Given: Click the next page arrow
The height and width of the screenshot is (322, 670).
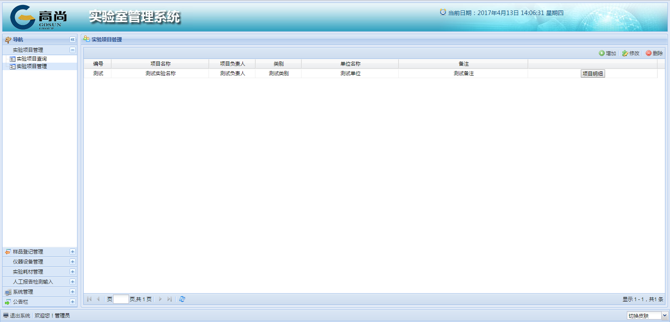Looking at the screenshot, I should 160,299.
